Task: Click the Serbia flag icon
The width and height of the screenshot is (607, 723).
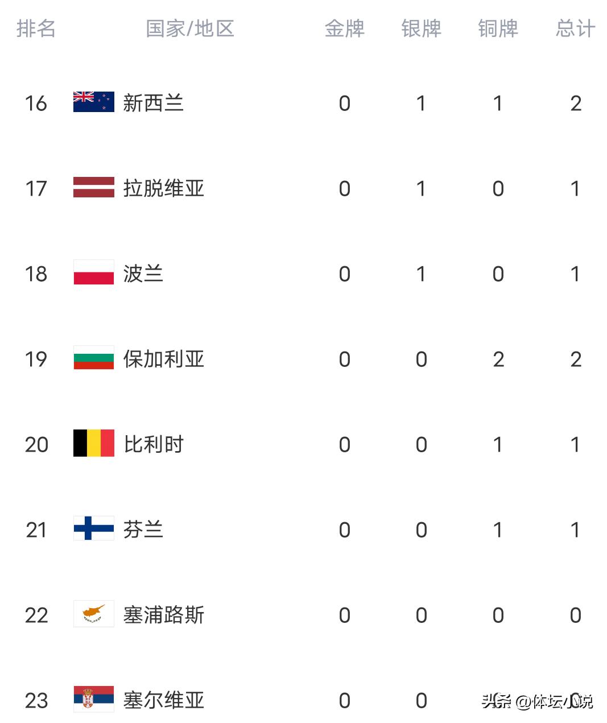Action: point(93,700)
